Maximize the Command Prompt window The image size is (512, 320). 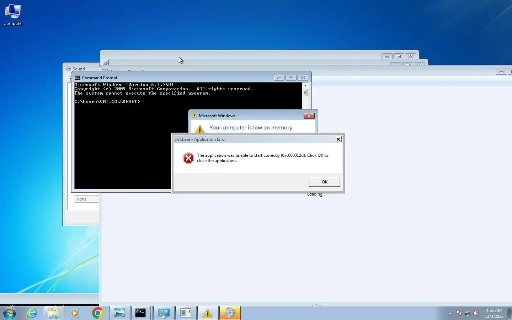pos(291,78)
